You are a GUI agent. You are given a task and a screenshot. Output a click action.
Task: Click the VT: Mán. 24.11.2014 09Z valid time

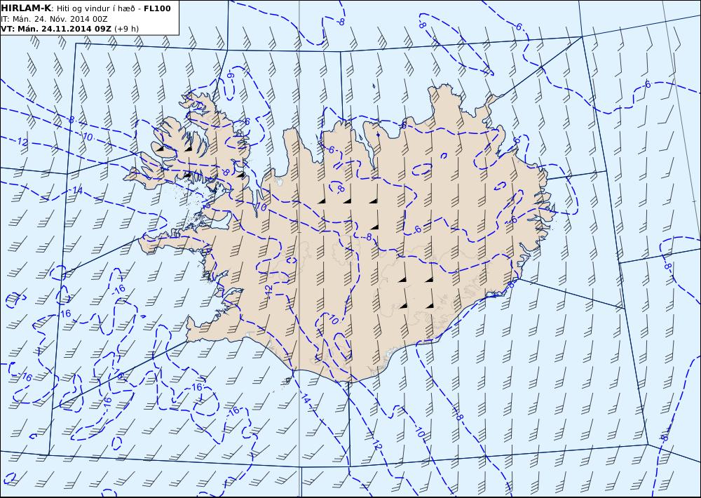pos(56,29)
